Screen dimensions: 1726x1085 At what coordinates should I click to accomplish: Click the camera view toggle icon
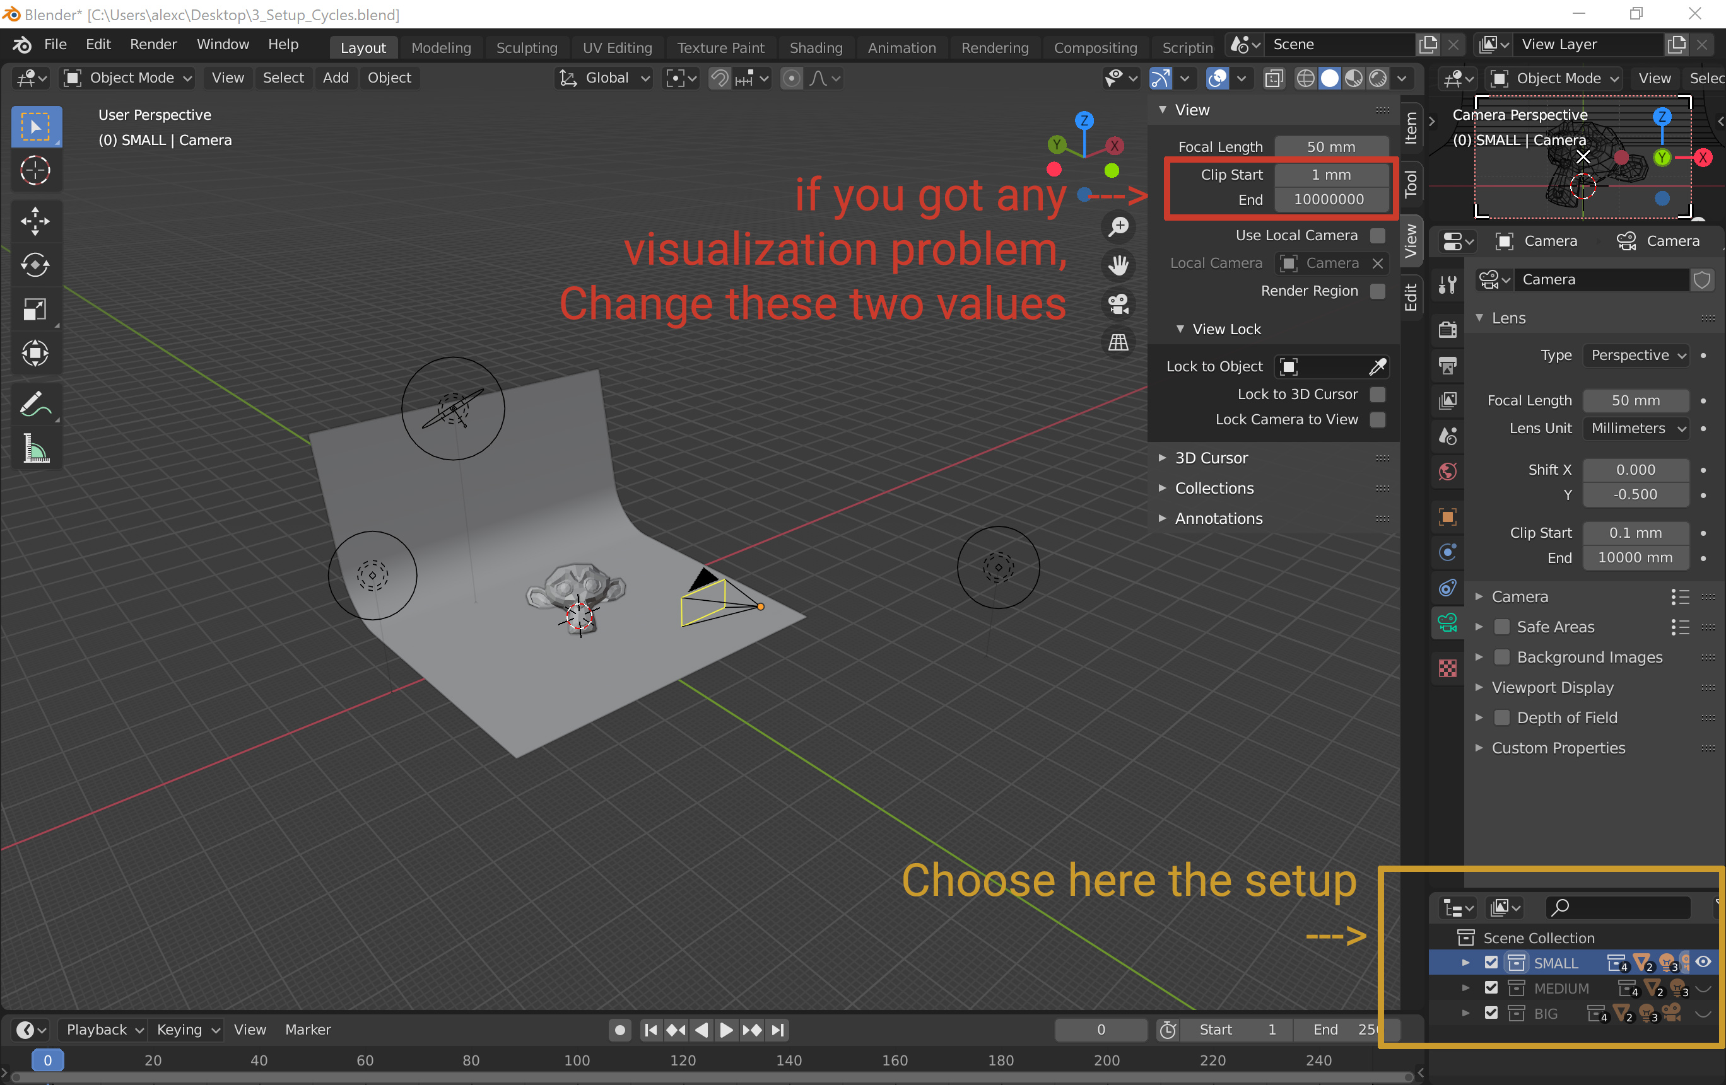click(1118, 304)
